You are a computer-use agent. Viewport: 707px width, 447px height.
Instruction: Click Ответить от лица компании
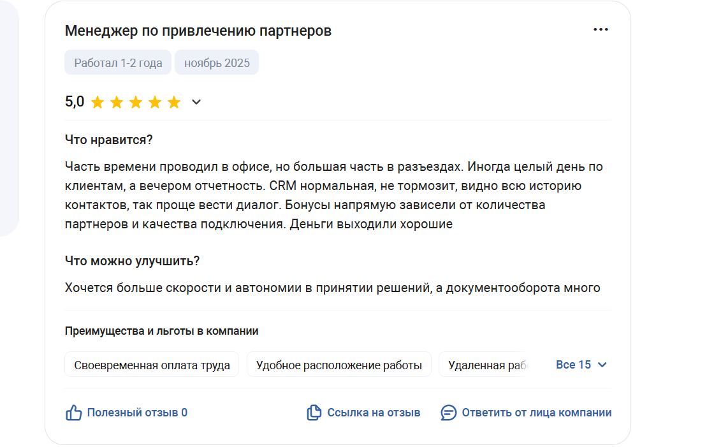(x=536, y=413)
